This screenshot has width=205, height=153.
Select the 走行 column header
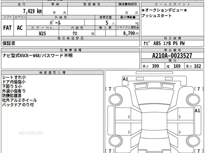coord(22,4)
